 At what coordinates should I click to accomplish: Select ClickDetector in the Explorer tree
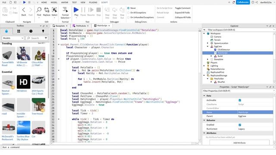point(224,50)
